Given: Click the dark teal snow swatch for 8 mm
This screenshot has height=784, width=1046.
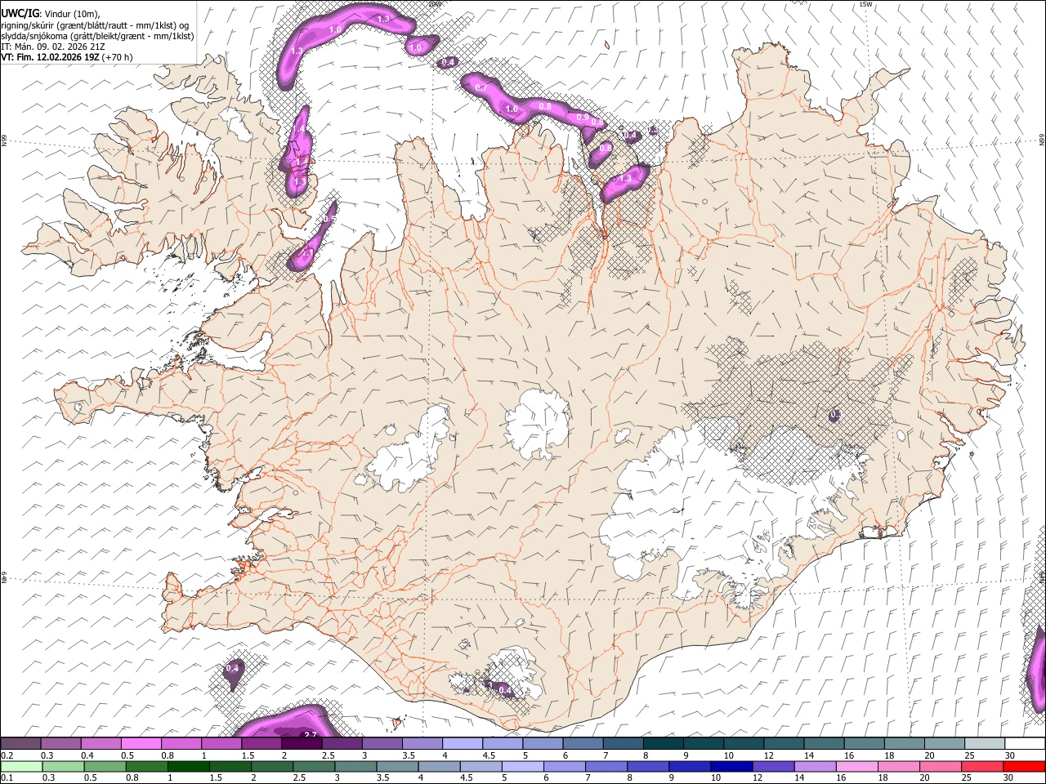Looking at the screenshot, I should (x=664, y=743).
